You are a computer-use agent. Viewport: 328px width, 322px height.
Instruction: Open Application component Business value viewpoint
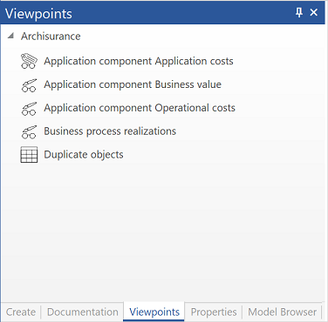pos(133,84)
